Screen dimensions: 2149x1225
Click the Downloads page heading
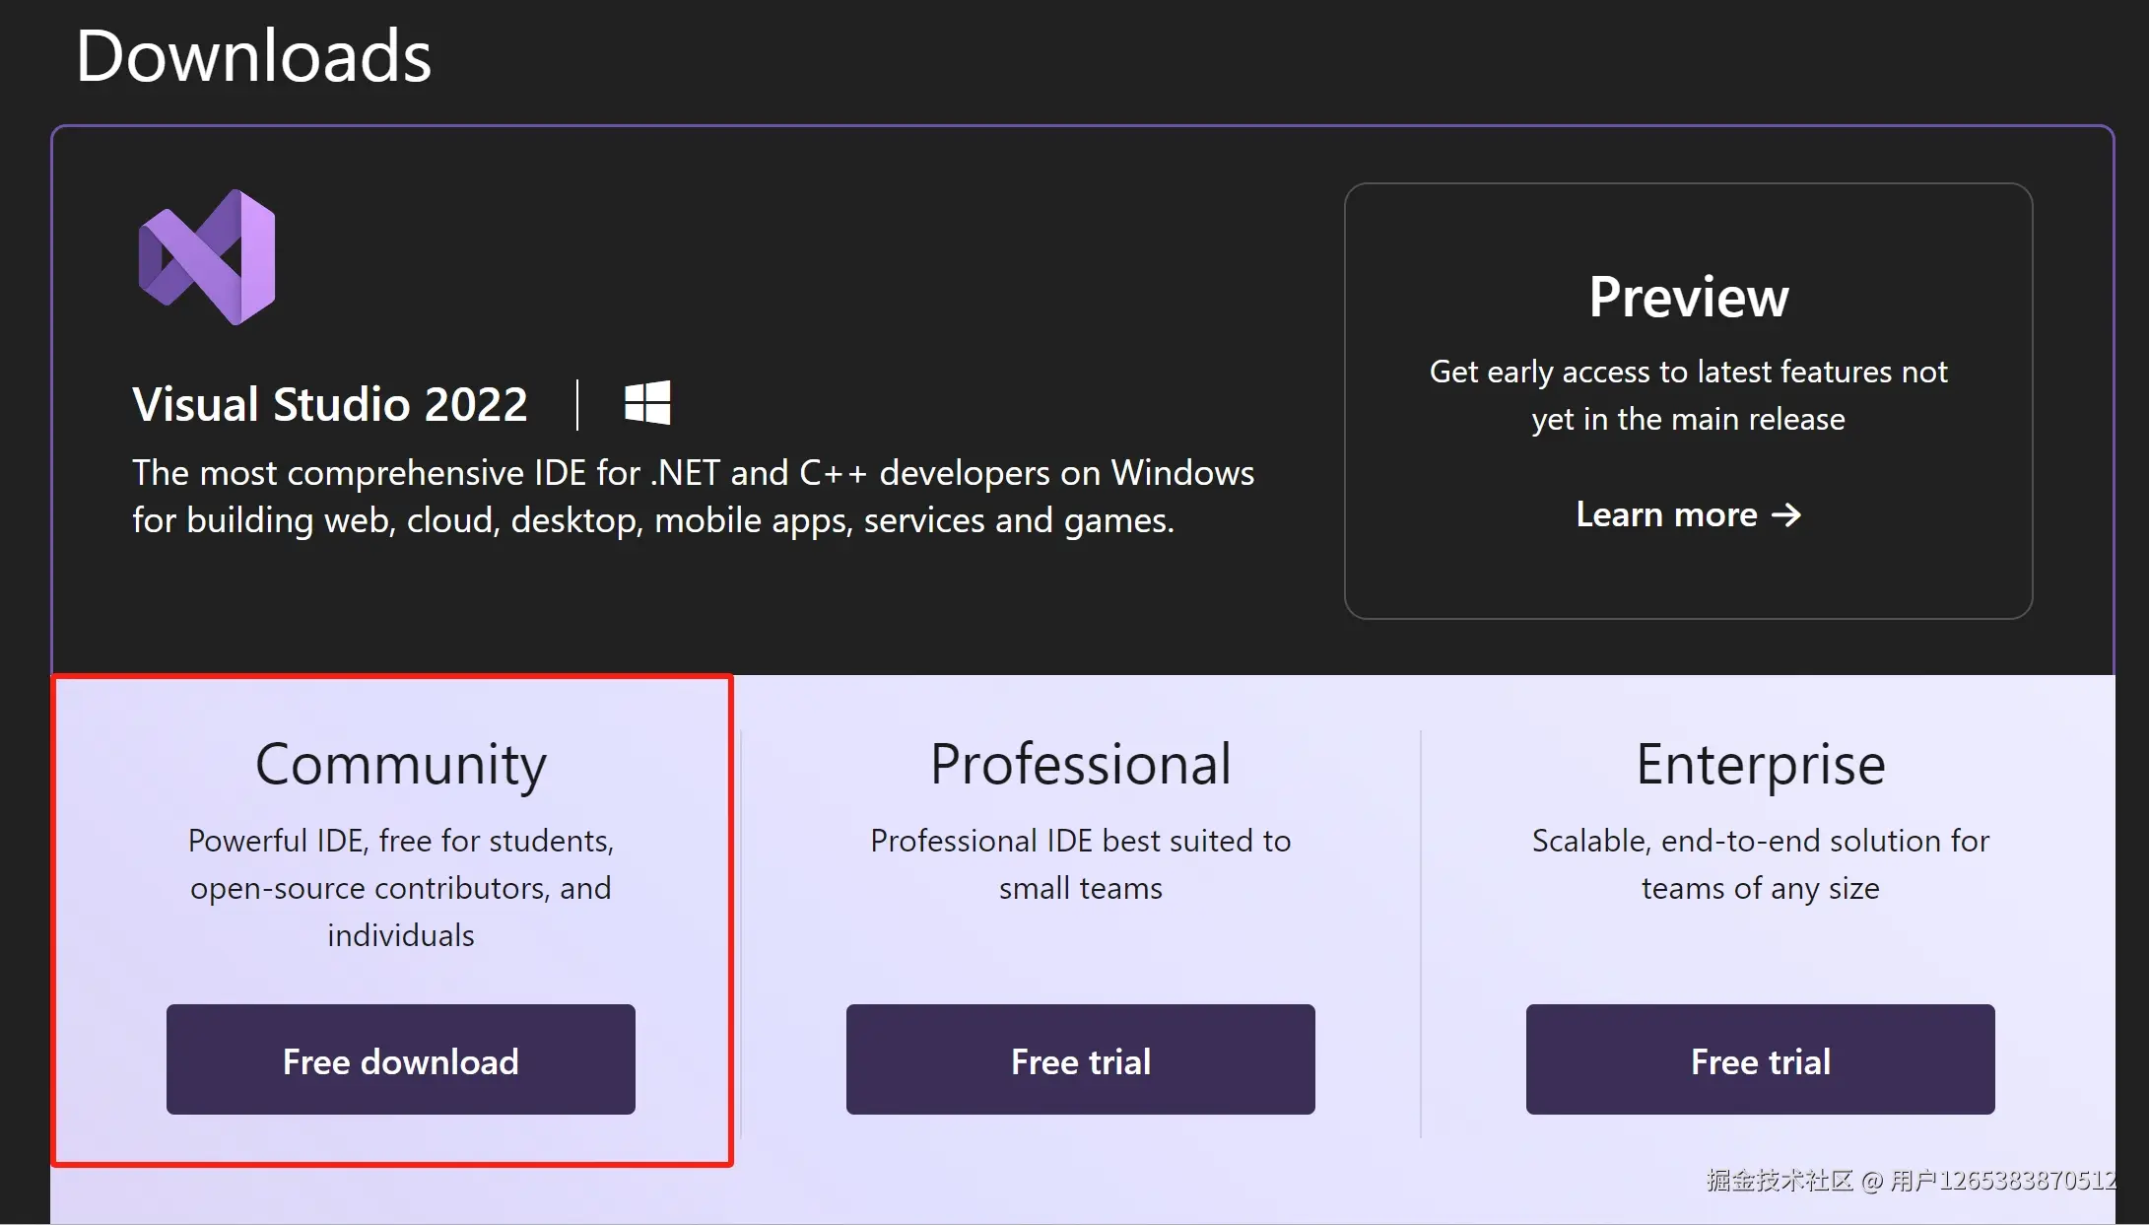coord(253,56)
